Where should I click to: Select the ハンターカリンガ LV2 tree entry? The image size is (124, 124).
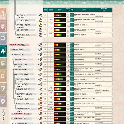[21, 74]
